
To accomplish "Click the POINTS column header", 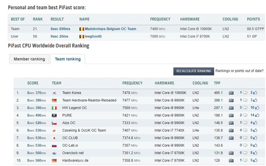I will pyautogui.click(x=253, y=19).
